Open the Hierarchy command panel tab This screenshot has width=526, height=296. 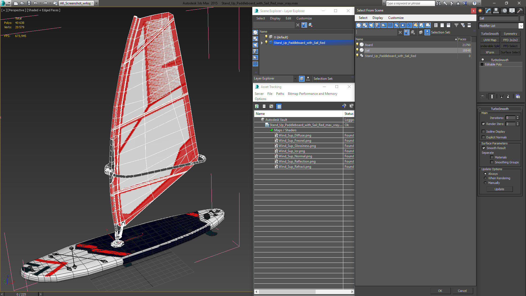[496, 11]
